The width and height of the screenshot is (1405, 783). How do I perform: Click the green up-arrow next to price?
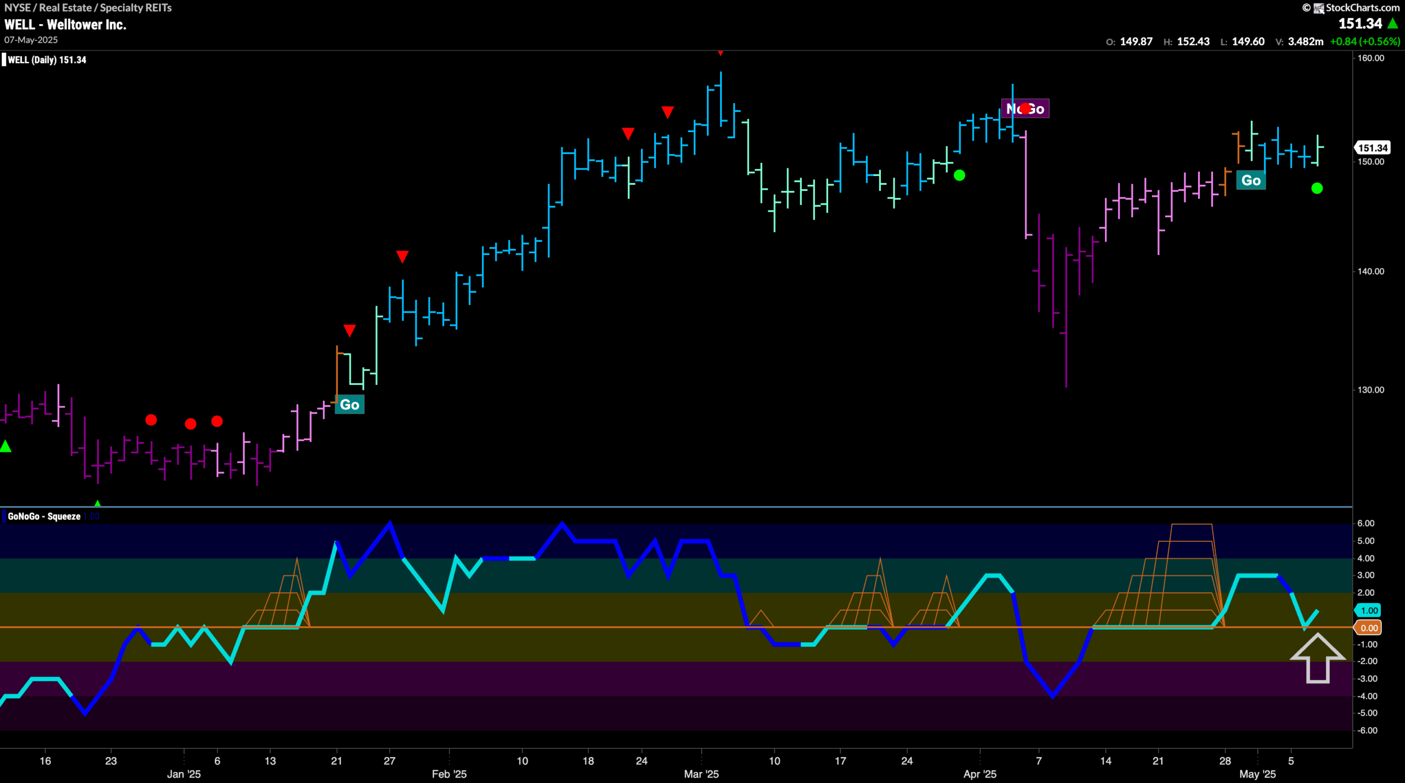tap(1393, 24)
